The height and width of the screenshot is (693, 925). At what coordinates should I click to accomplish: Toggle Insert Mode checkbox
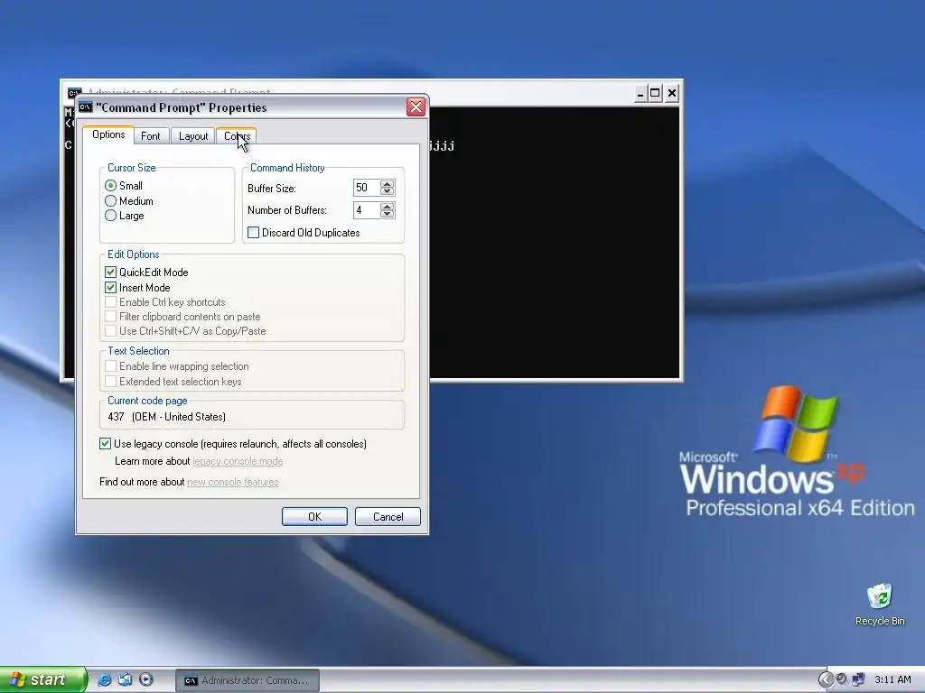coord(110,288)
